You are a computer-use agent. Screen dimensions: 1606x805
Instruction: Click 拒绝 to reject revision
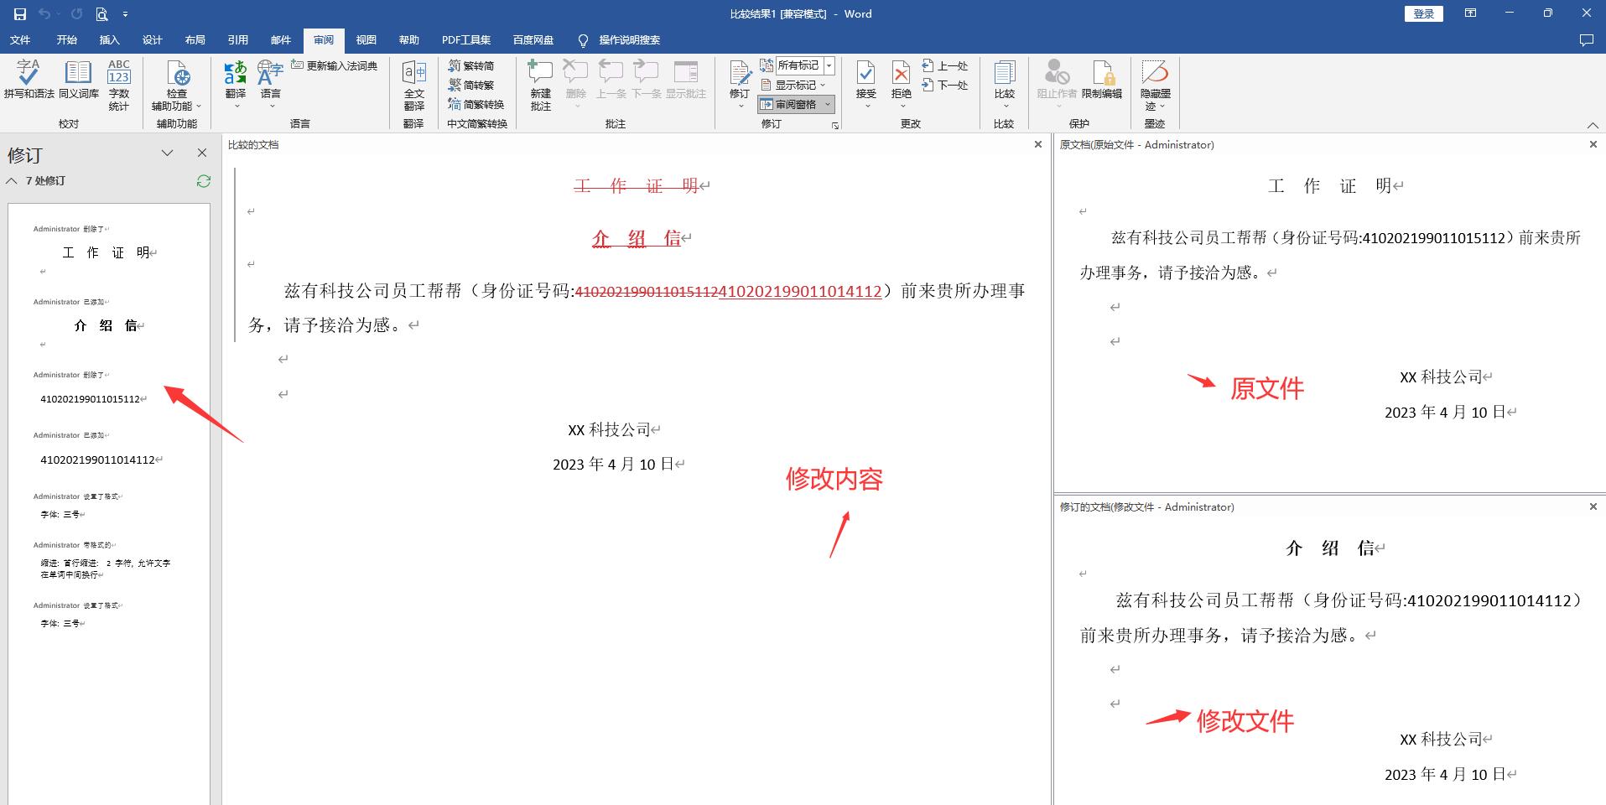coord(900,80)
